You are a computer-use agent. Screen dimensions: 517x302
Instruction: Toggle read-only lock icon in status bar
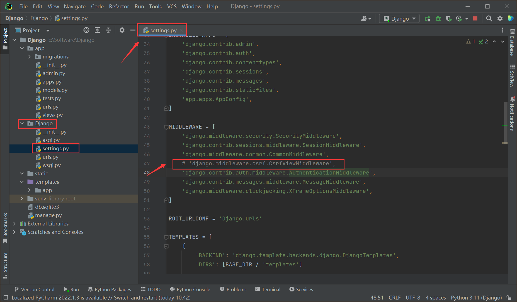click(x=509, y=298)
